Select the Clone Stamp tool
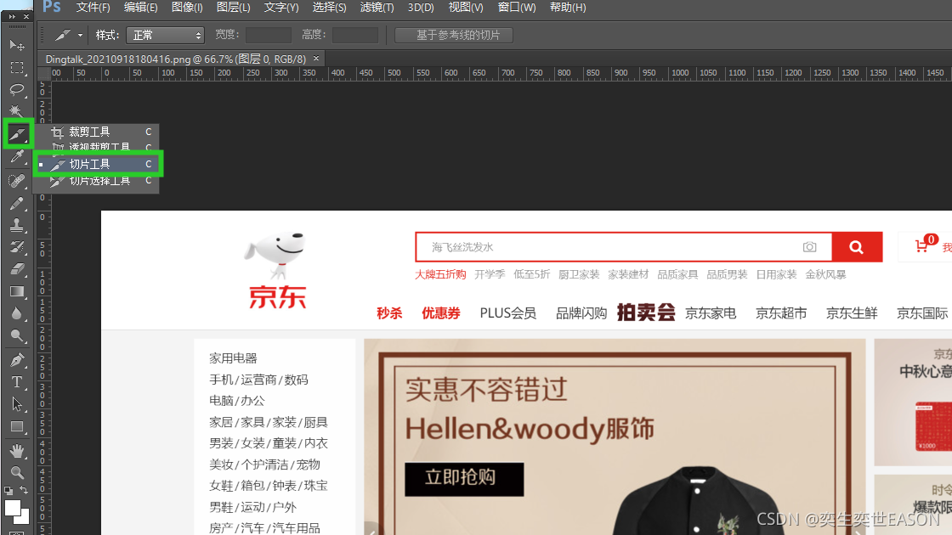Viewport: 952px width, 535px height. click(x=17, y=225)
